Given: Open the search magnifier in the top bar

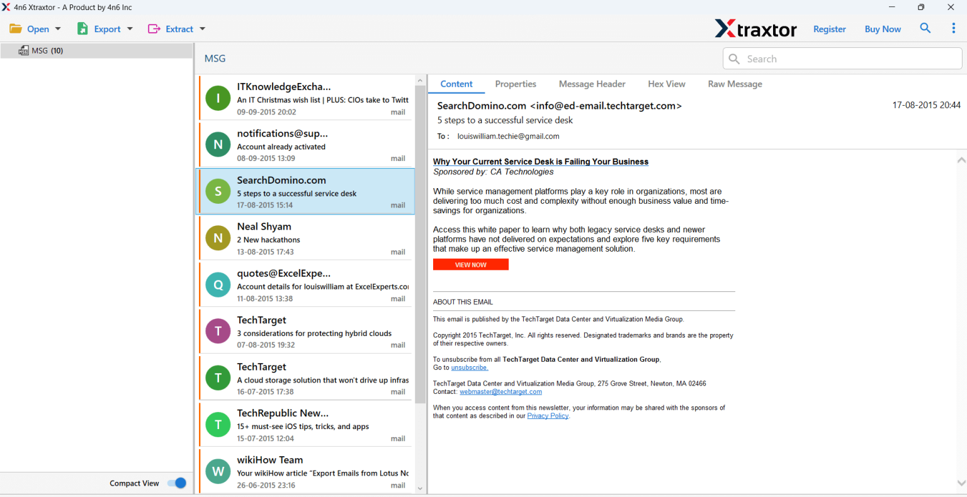Looking at the screenshot, I should (x=925, y=28).
